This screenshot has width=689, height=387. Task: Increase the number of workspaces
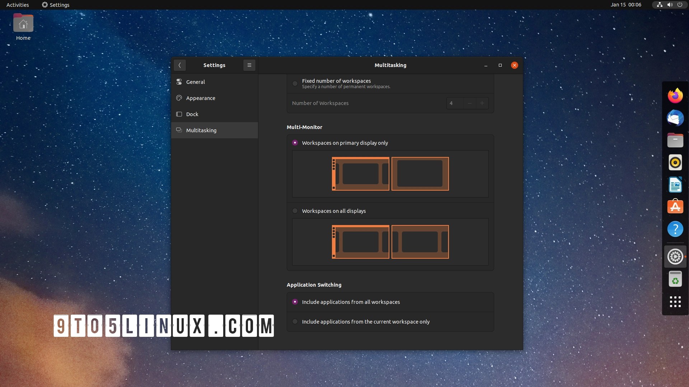[x=482, y=103]
